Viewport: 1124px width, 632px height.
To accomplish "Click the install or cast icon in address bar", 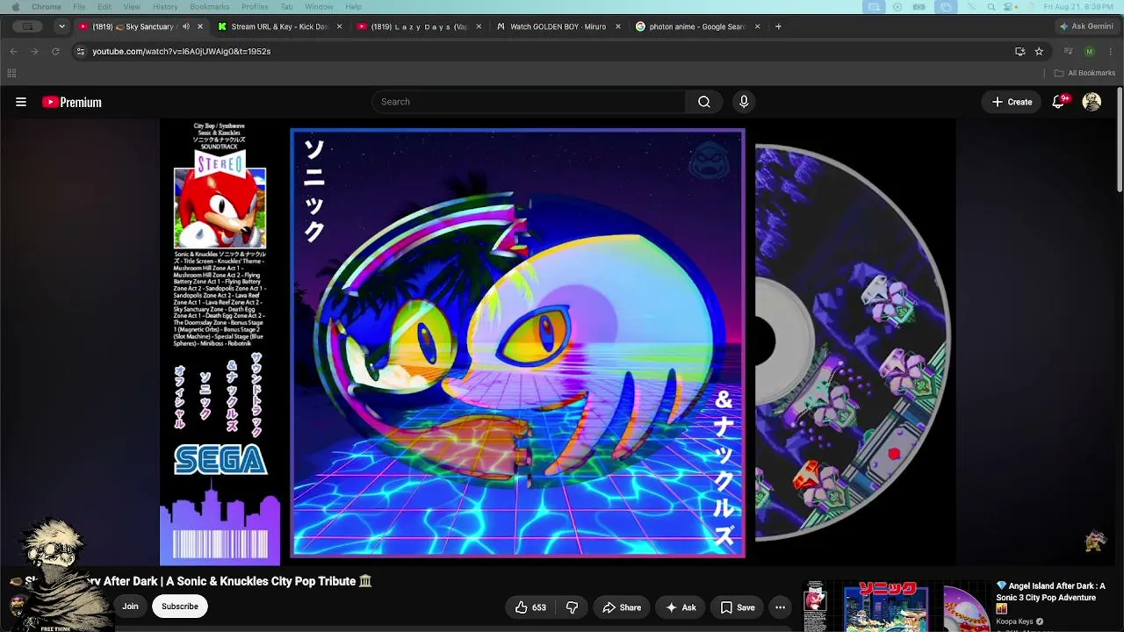I will click(x=1020, y=51).
